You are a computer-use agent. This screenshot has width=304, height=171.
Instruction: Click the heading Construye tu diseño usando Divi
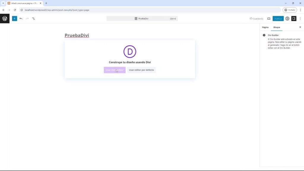pyautogui.click(x=130, y=62)
